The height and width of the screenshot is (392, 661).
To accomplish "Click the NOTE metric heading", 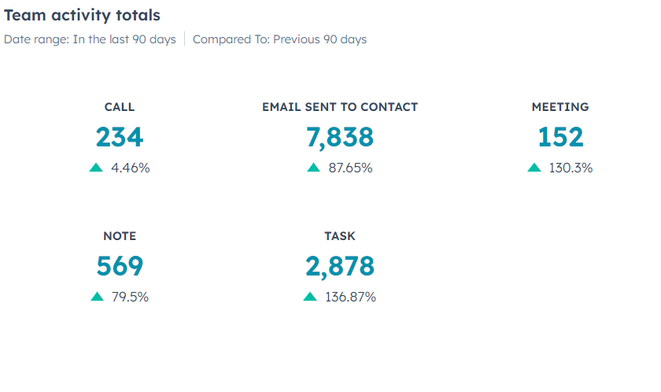I will coord(120,236).
